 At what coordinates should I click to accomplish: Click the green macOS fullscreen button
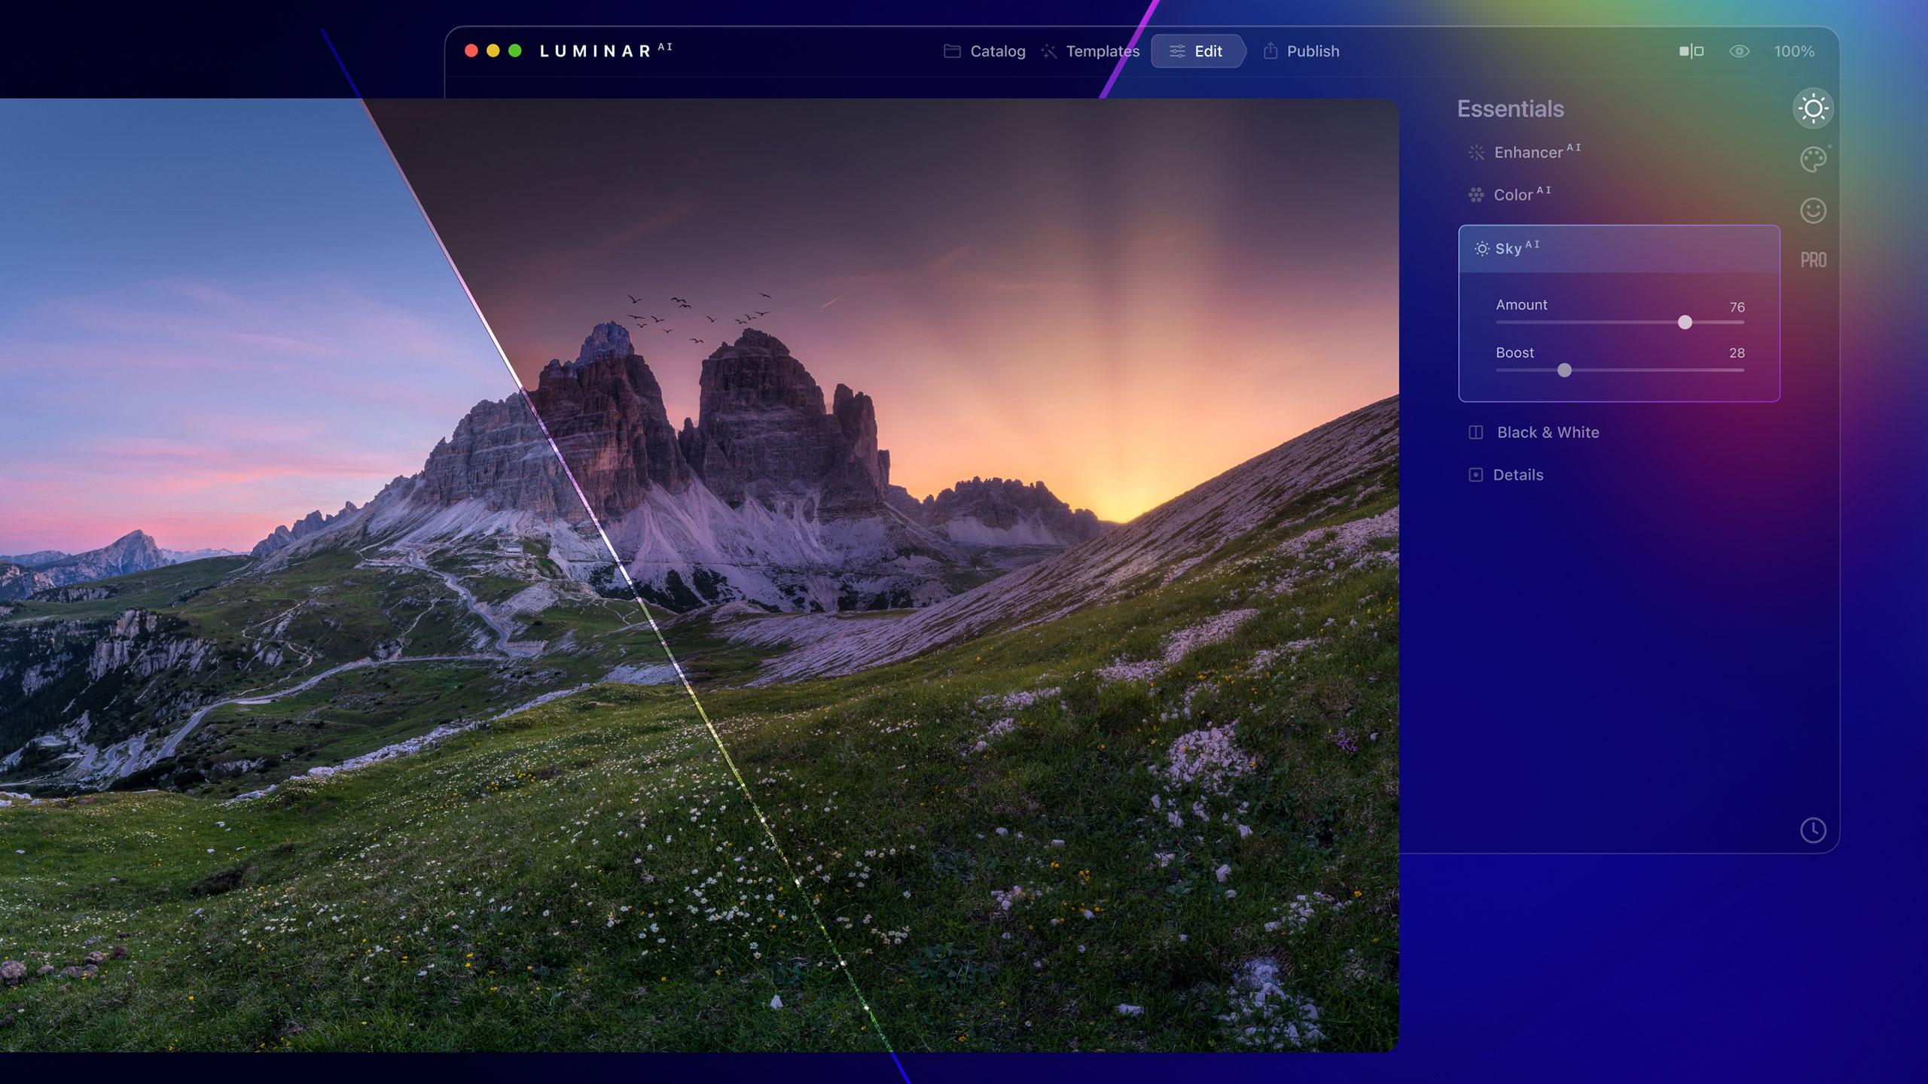click(515, 50)
